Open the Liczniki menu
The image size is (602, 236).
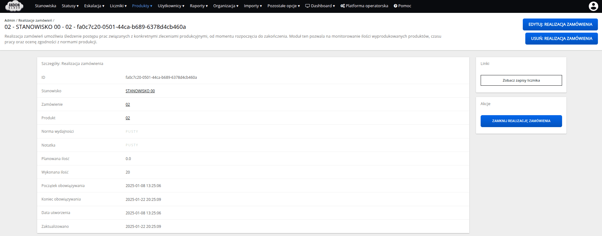[118, 6]
